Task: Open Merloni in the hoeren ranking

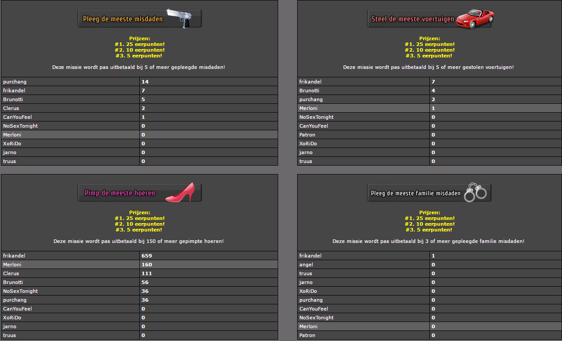Action: point(12,265)
